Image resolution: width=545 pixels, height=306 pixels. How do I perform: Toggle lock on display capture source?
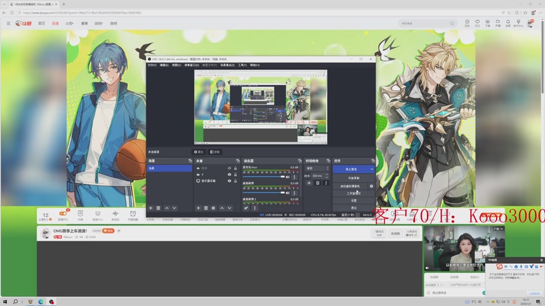click(235, 181)
